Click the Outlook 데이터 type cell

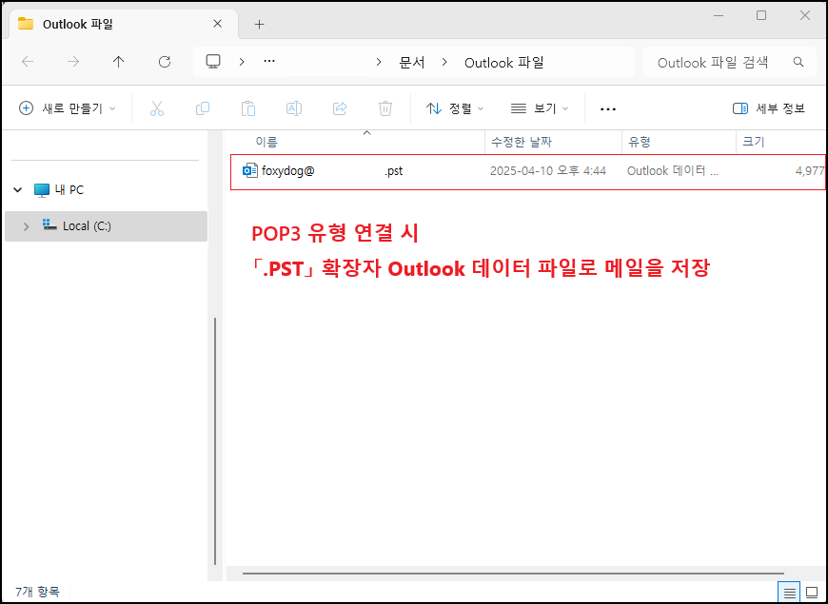coord(672,171)
